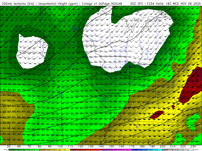Click the 230 knot scale label
Viewport: 202px width, 151px height.
coord(193,146)
